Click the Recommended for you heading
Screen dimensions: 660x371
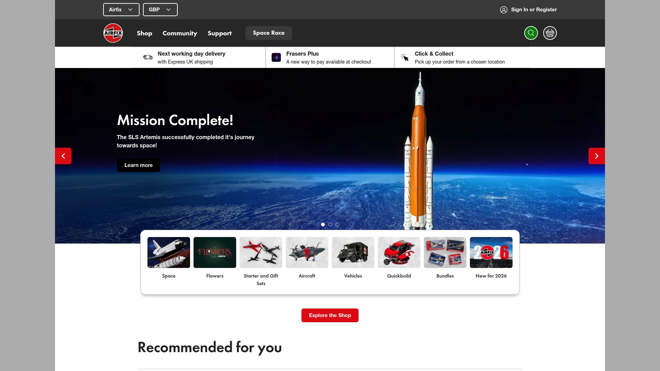210,347
